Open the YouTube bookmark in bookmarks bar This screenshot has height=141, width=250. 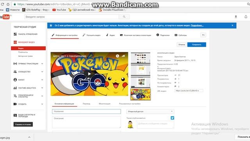[59, 10]
